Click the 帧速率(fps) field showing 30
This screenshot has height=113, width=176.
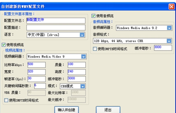click(37, 79)
